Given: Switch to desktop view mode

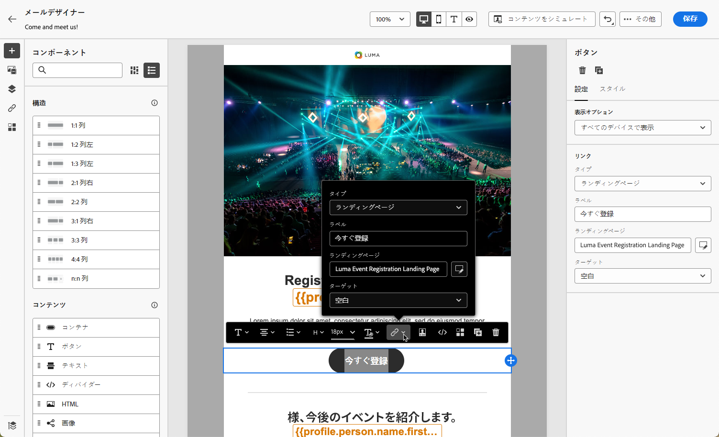Looking at the screenshot, I should click(424, 19).
